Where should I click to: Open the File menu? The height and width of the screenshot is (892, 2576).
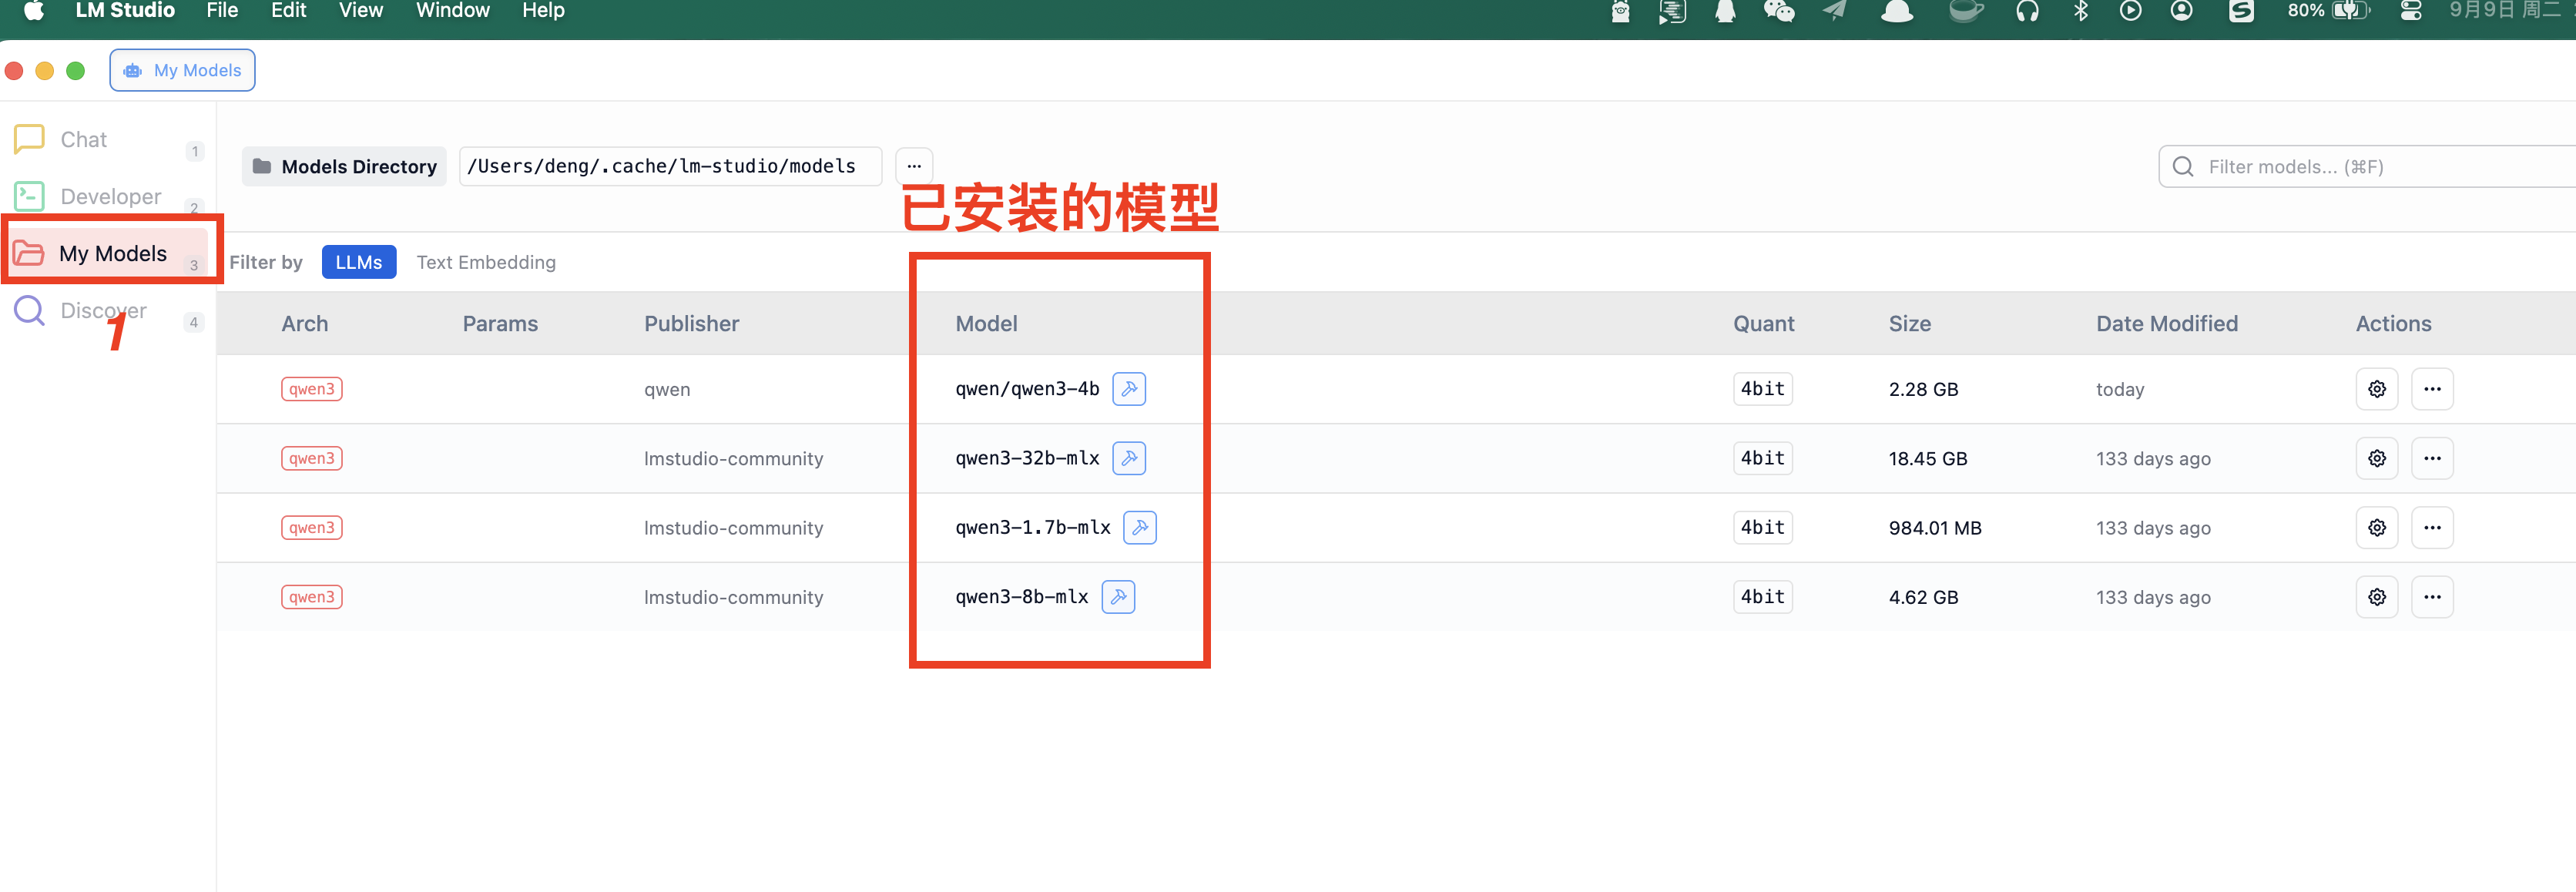click(222, 11)
